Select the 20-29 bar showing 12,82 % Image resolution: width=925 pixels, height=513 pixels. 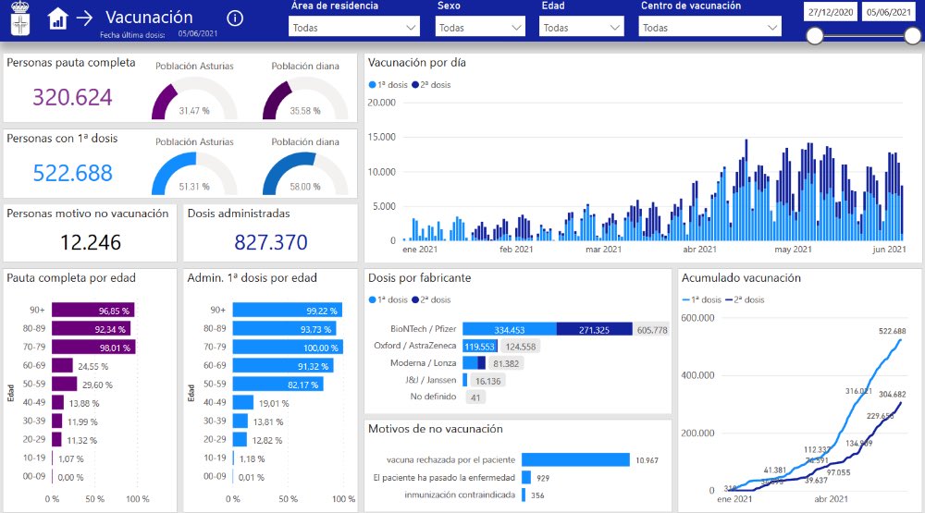pos(240,439)
